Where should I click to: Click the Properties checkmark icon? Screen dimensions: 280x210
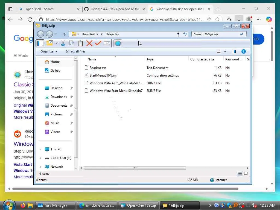coord(98,43)
